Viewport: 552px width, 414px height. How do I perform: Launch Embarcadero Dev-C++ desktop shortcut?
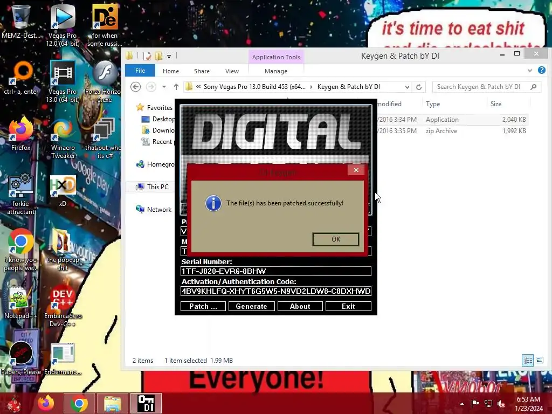(x=63, y=306)
